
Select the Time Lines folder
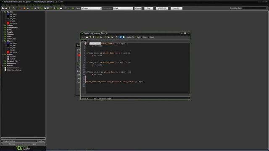point(11,39)
